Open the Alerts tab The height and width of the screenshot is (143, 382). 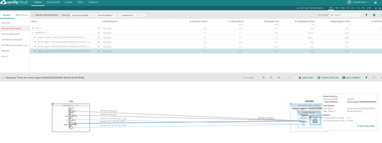click(x=80, y=2)
